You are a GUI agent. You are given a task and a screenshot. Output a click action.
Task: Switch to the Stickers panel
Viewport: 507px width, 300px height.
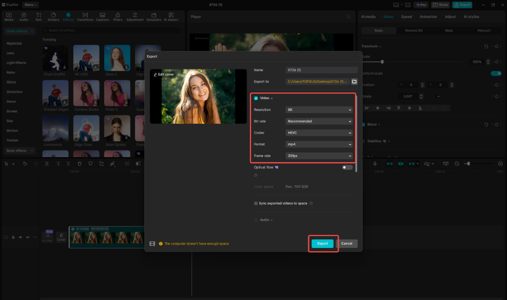click(x=53, y=17)
